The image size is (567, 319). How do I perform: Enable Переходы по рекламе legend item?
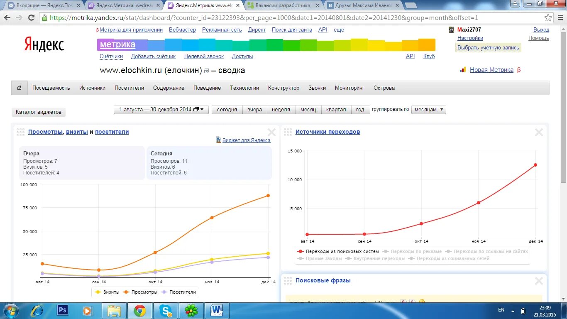pyautogui.click(x=413, y=251)
